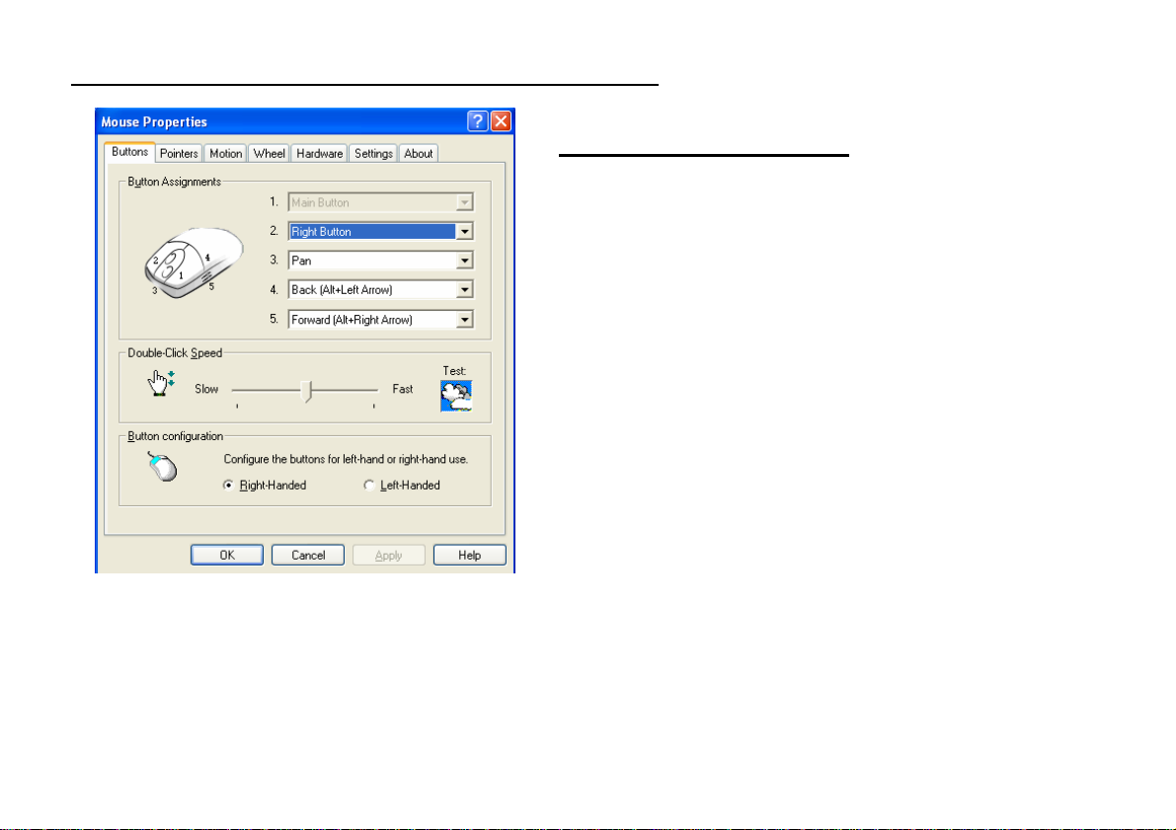Click the Test area double-click icon
The image size is (1176, 830).
pyautogui.click(x=456, y=396)
